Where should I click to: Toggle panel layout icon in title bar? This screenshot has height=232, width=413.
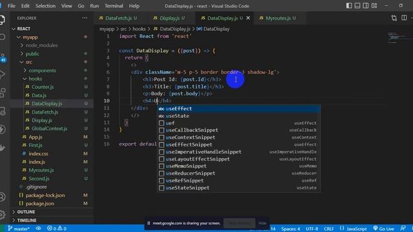point(357,6)
